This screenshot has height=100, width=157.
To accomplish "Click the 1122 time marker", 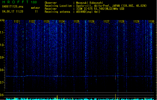I will coord(32,21).
